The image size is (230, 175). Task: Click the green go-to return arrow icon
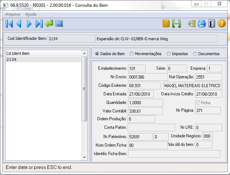click(49, 24)
